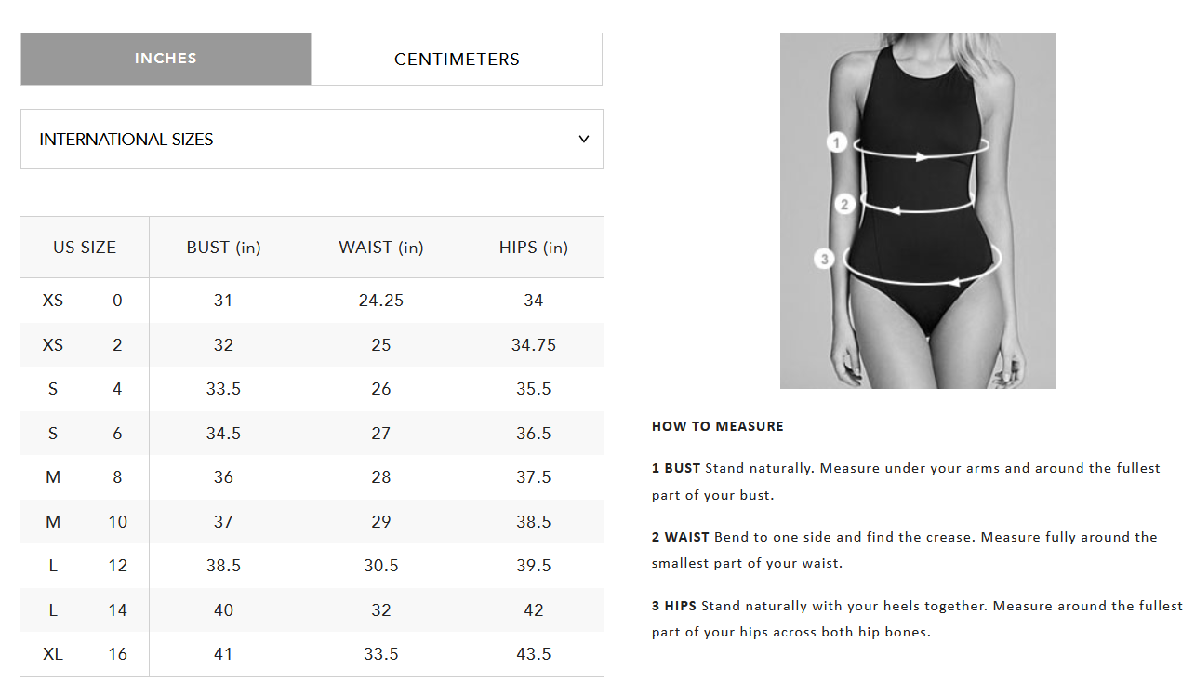Image resolution: width=1195 pixels, height=683 pixels.
Task: Select the XL size 16 row
Action: pos(312,654)
